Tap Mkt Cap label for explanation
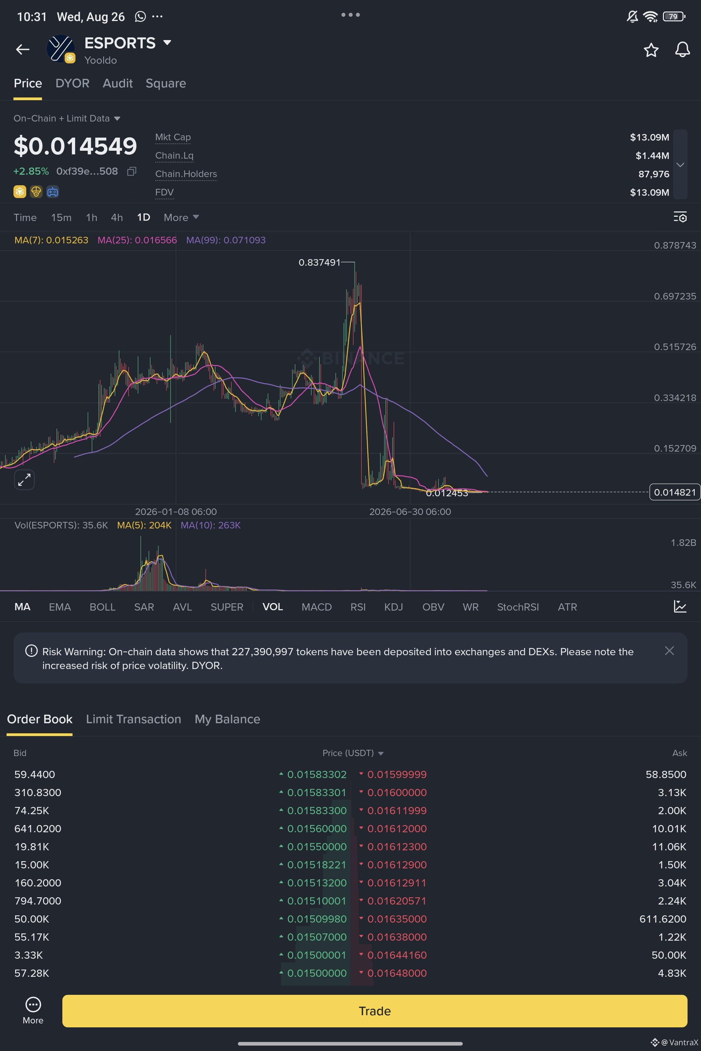701x1051 pixels. click(173, 137)
